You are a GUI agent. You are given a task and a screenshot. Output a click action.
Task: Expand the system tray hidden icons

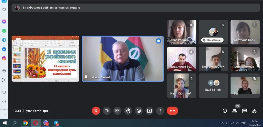(x=222, y=123)
